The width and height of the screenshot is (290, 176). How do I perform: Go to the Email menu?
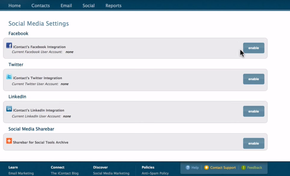pyautogui.click(x=66, y=6)
